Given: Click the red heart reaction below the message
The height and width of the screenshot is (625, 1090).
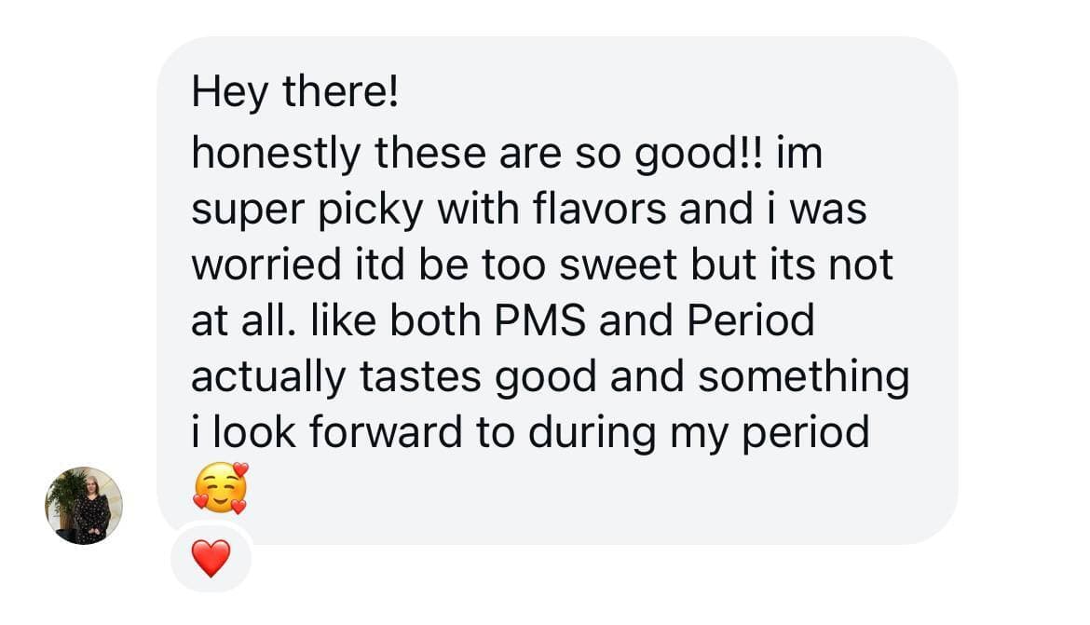Looking at the screenshot, I should (x=211, y=559).
